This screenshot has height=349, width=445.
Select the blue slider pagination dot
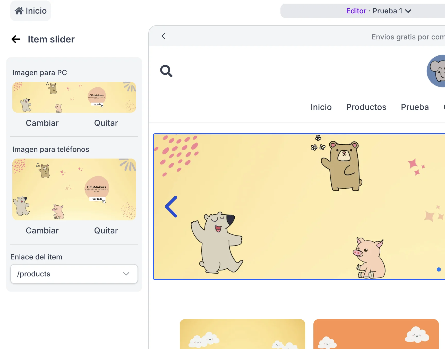439,269
